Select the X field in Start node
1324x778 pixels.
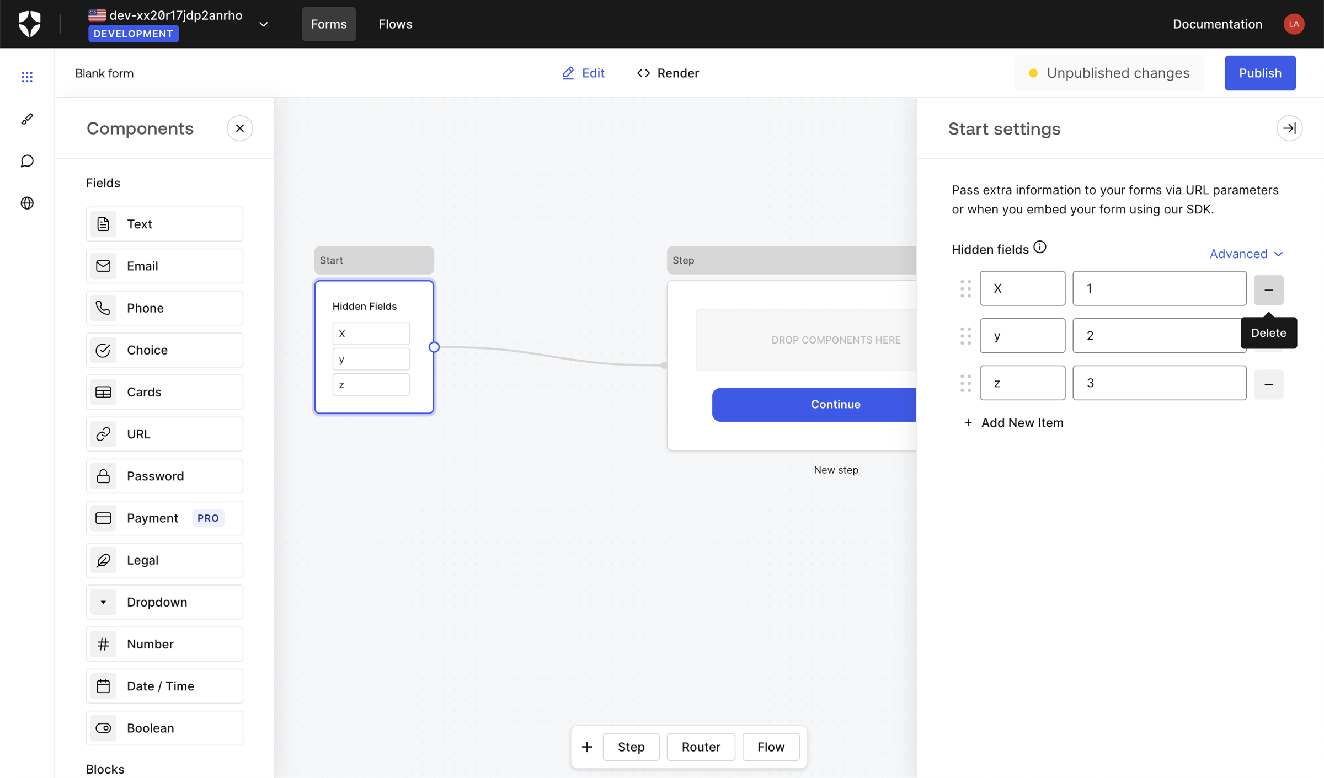click(371, 334)
